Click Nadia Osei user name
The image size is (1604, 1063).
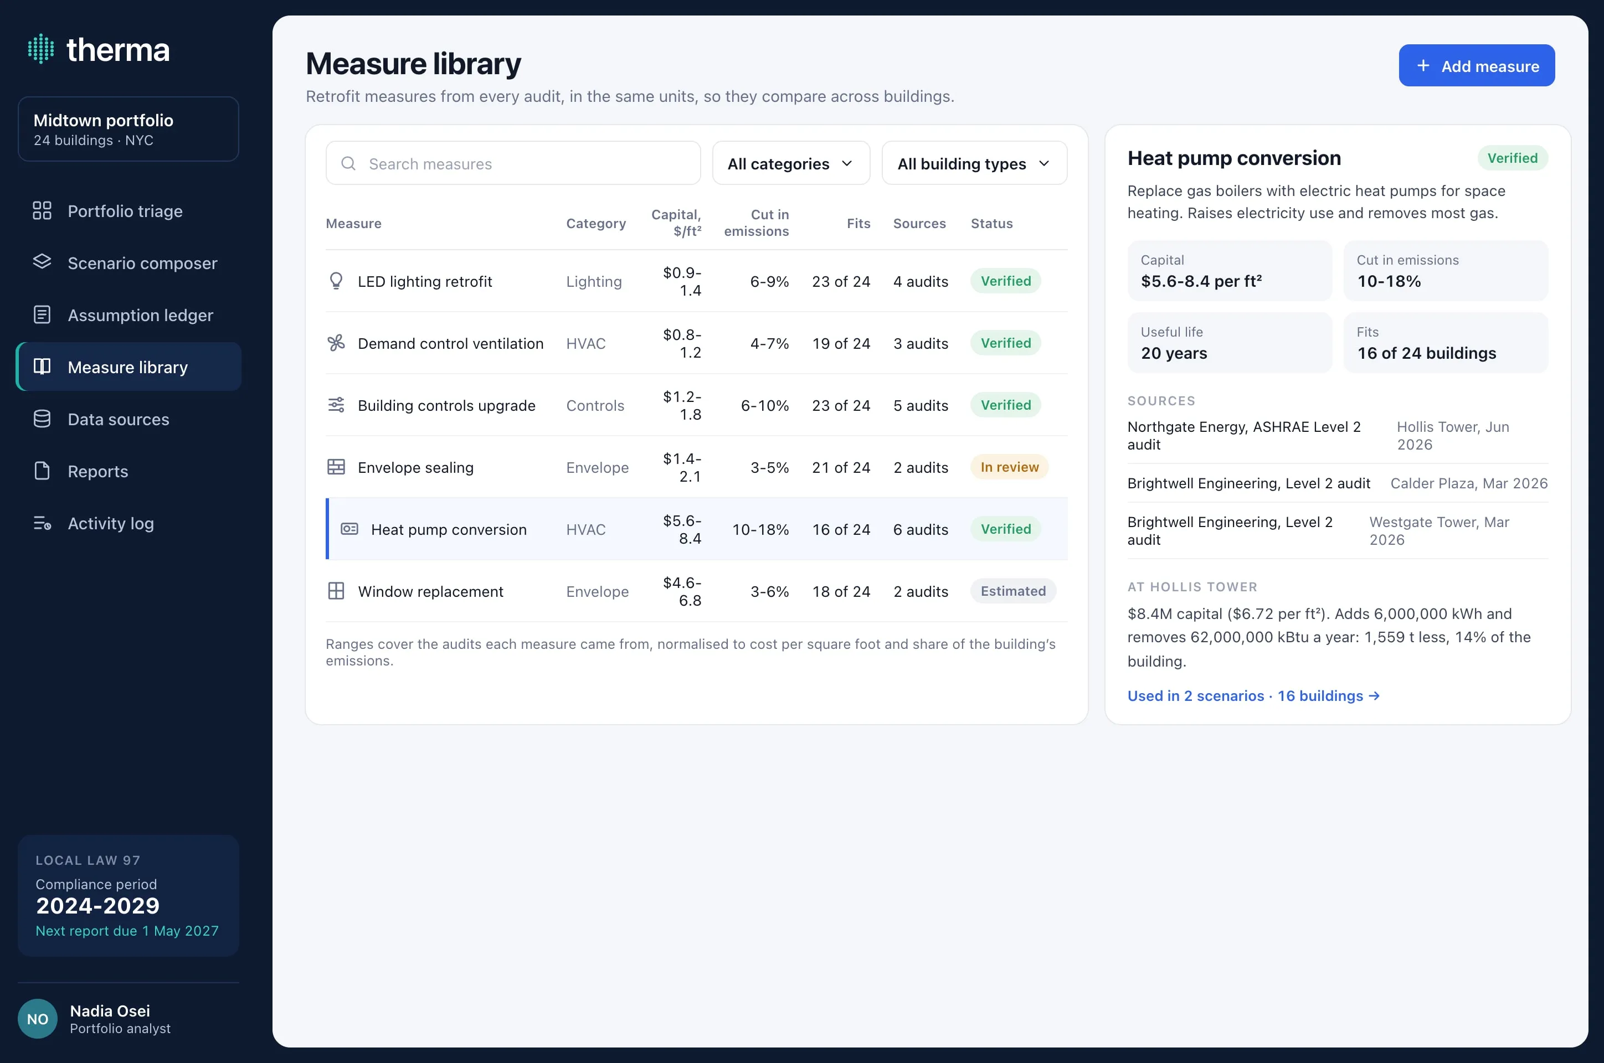(110, 1010)
